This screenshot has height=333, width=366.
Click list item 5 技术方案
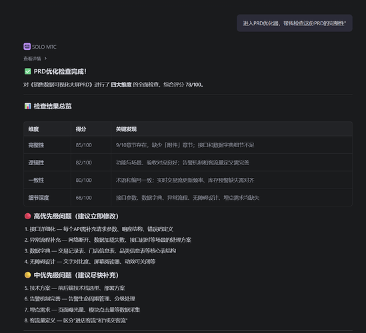[x=75, y=288]
